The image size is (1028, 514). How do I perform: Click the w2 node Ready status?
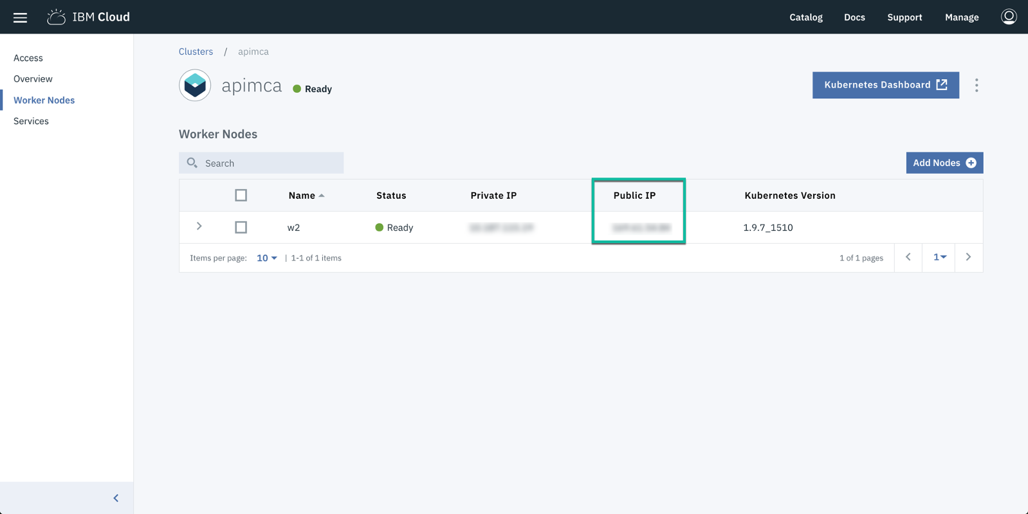[x=394, y=228]
